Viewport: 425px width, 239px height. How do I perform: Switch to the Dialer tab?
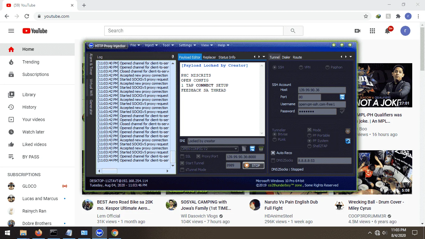286,57
